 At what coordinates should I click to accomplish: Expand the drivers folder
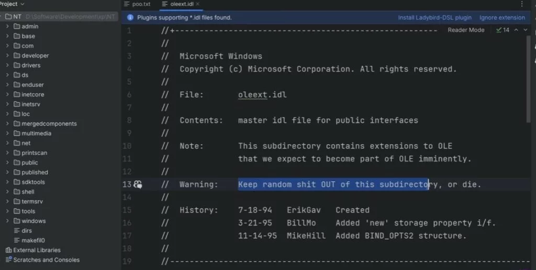pos(7,65)
